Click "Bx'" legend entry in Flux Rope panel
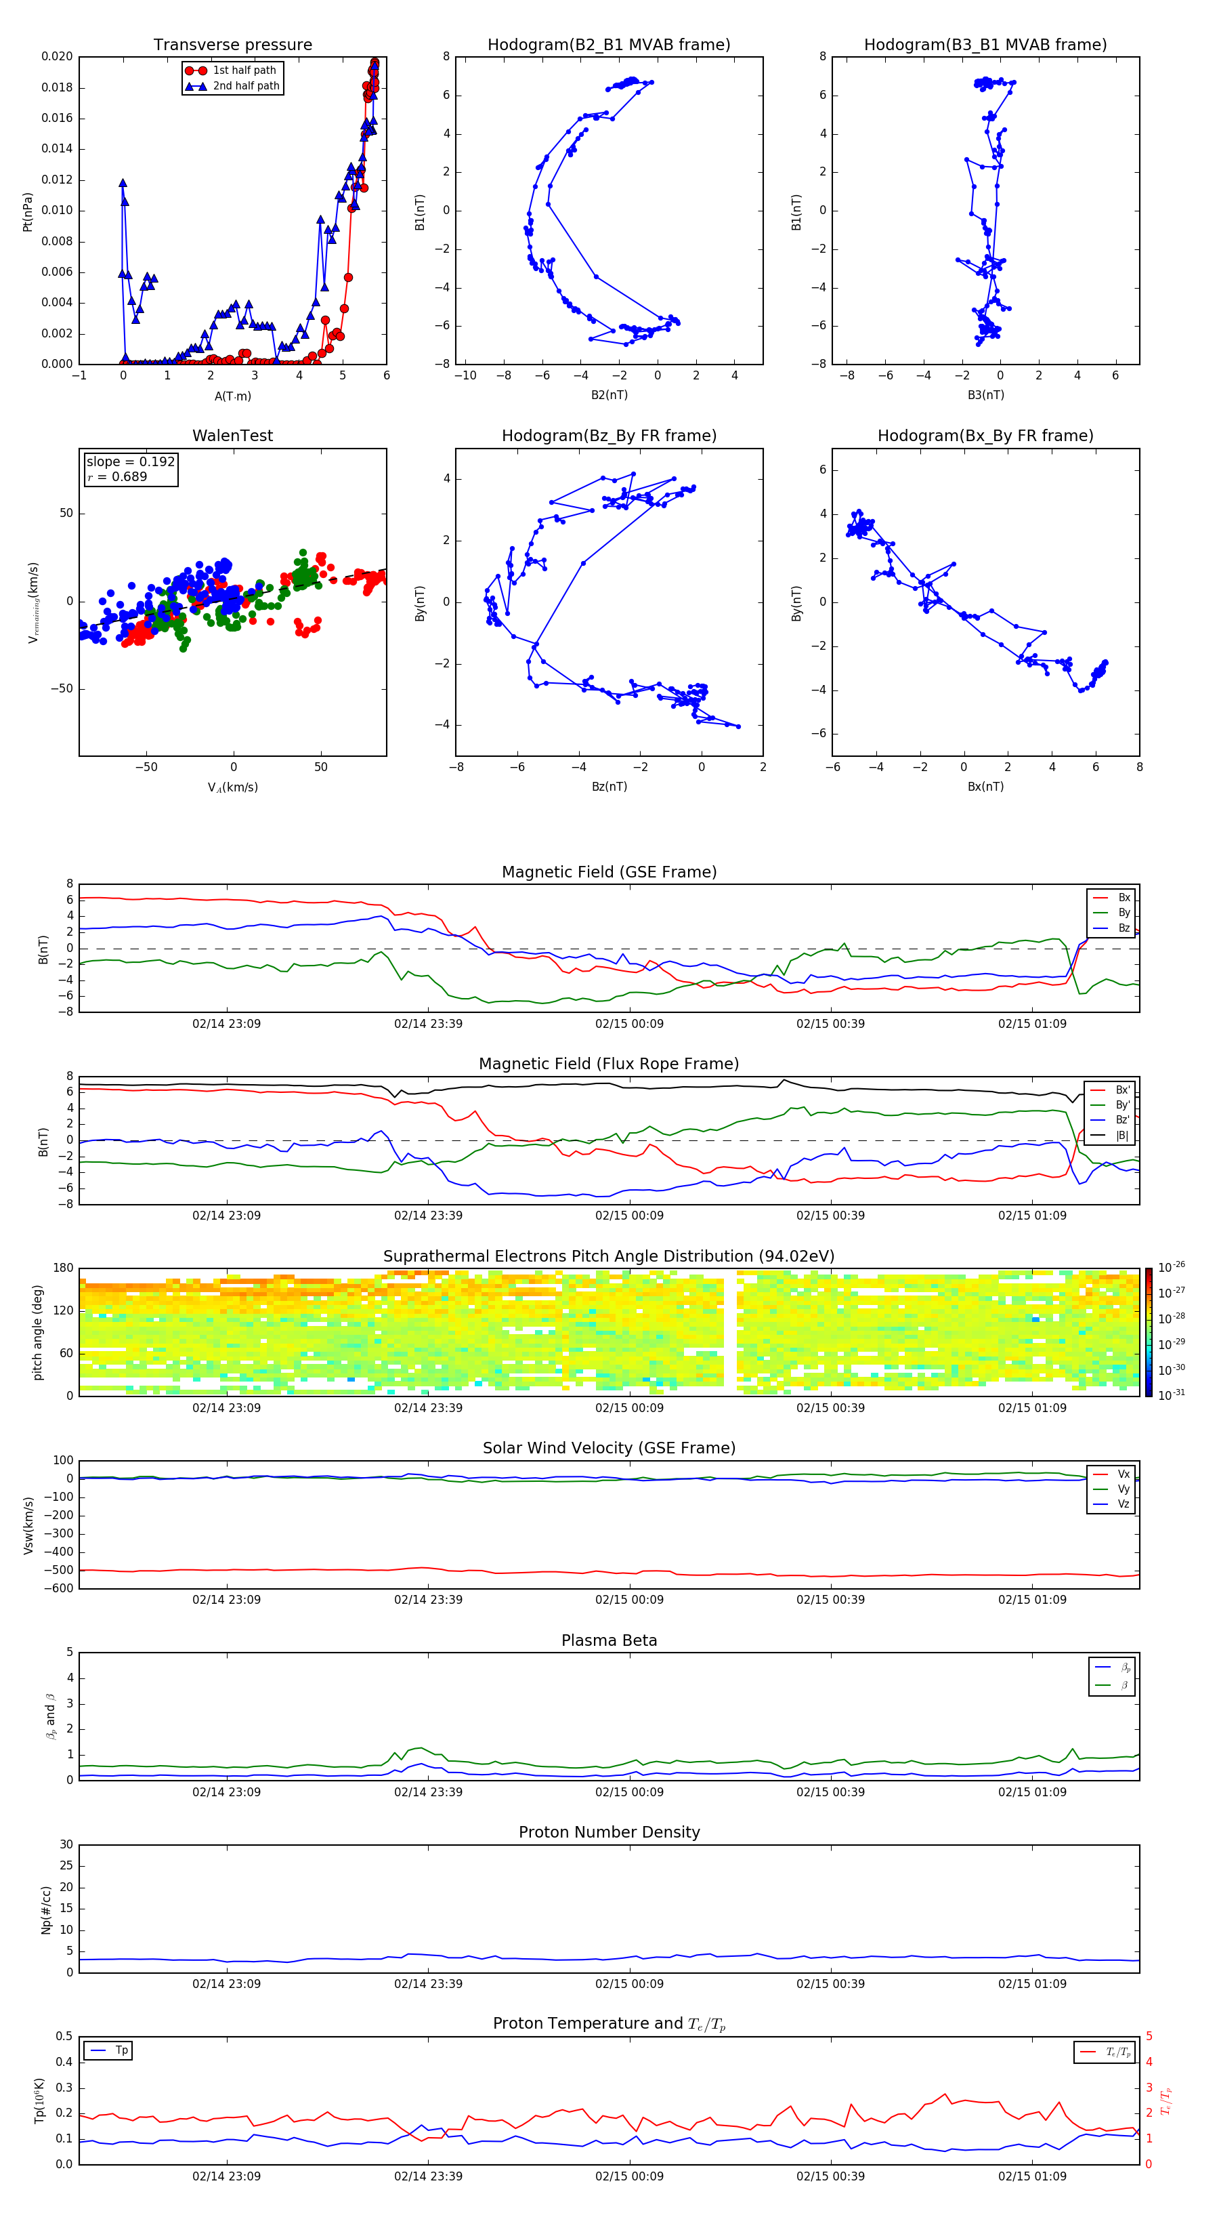This screenshot has width=1219, height=2236. coord(1110,1090)
